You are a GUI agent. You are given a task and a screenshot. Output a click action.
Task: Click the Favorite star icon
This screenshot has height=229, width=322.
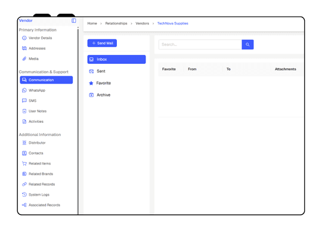pyautogui.click(x=91, y=83)
